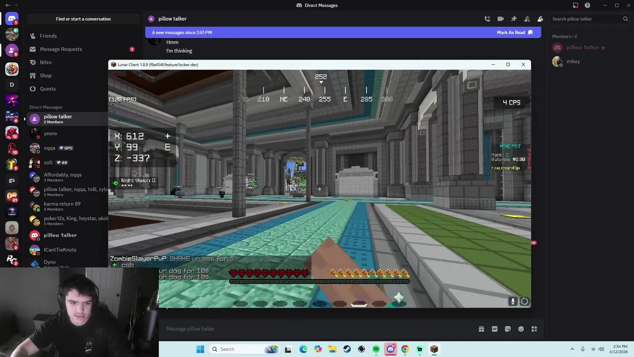Open the Discord inbox icon with red dot

tap(576, 5)
